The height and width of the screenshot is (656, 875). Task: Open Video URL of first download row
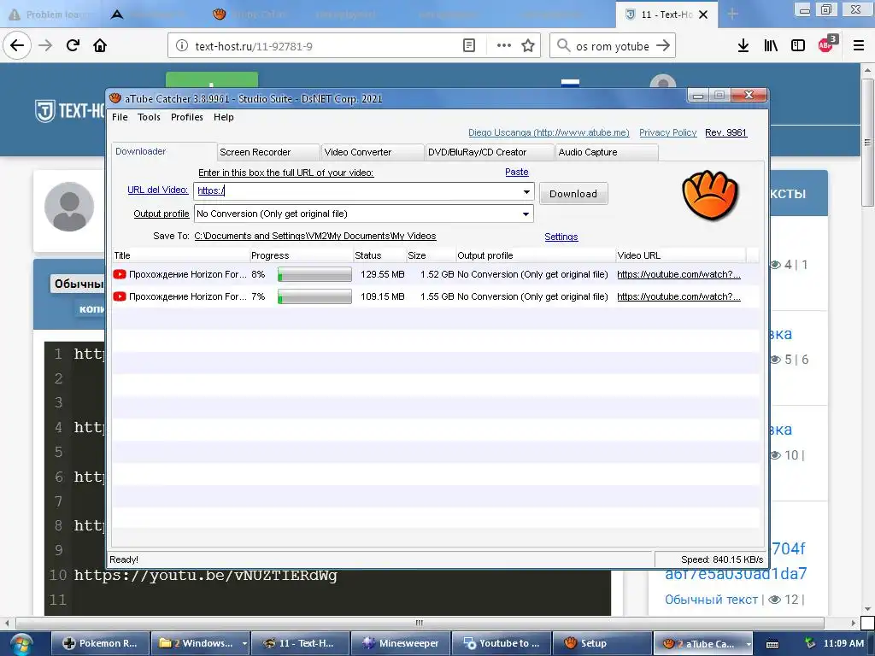pyautogui.click(x=678, y=274)
